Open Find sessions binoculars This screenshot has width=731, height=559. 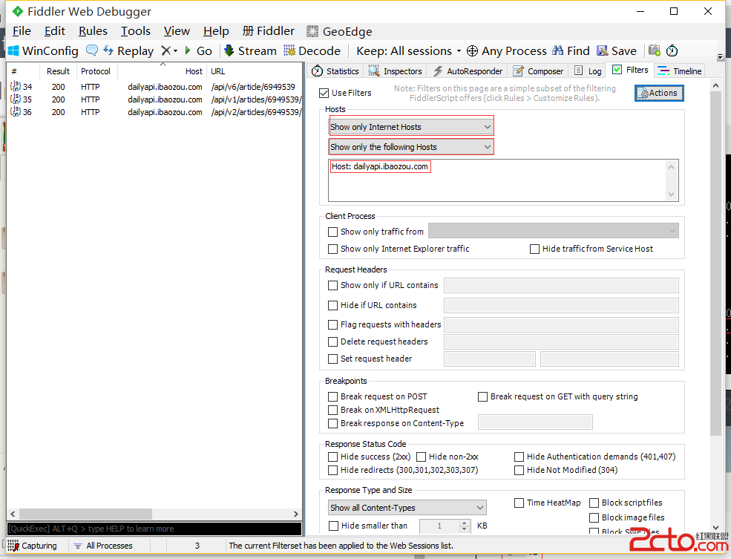click(571, 50)
